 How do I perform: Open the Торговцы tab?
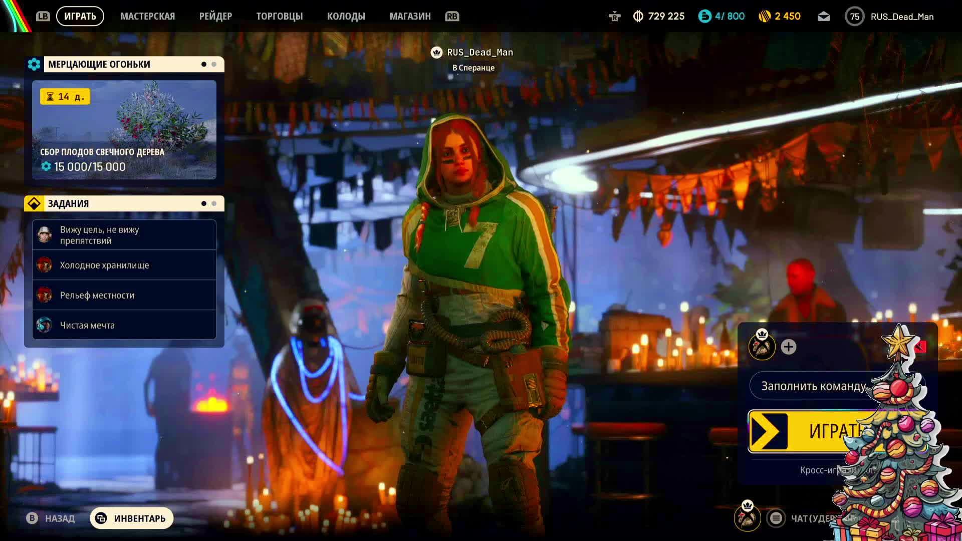tap(279, 17)
